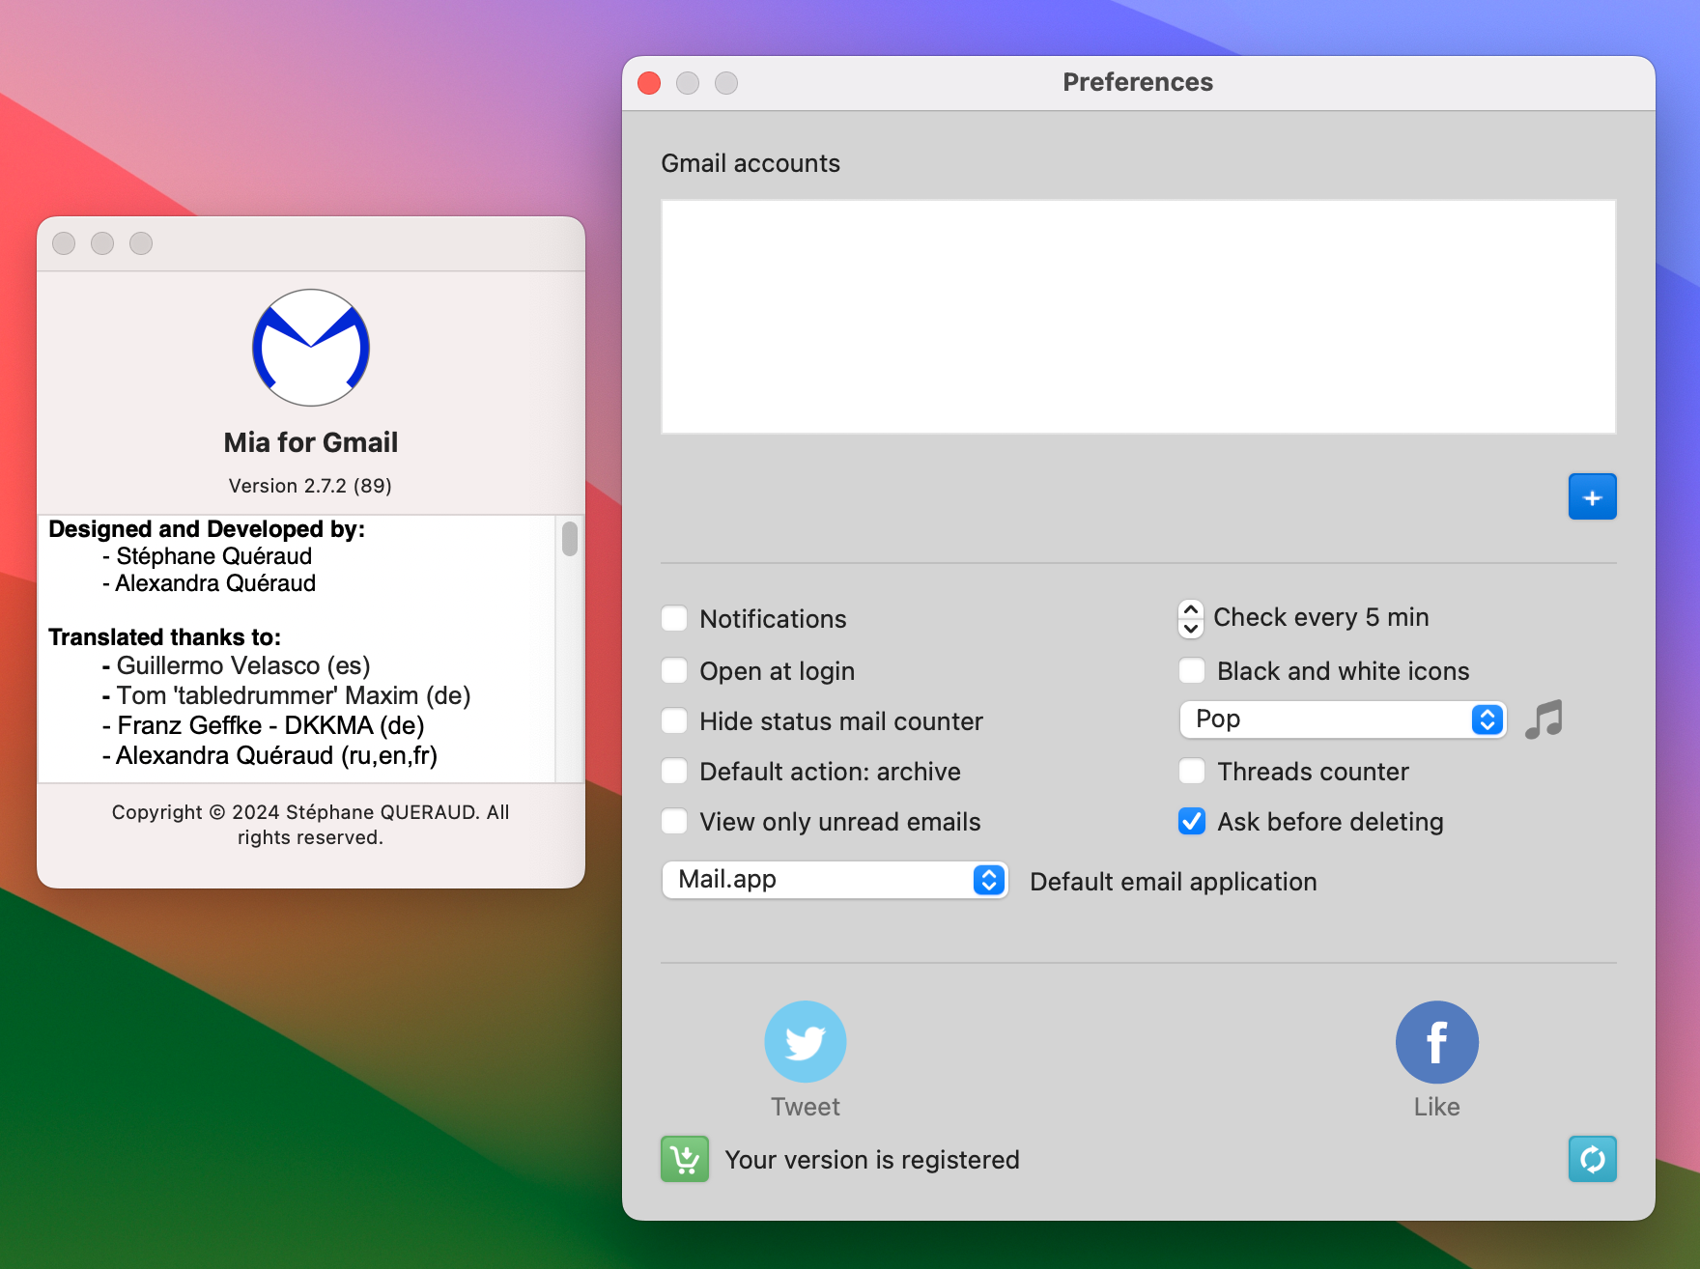Enable Open at login checkbox
Viewport: 1700px width, 1269px height.
pyautogui.click(x=674, y=670)
